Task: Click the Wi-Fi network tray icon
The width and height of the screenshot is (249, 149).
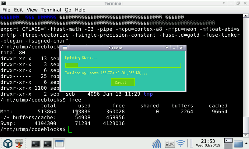Action: (x=181, y=144)
